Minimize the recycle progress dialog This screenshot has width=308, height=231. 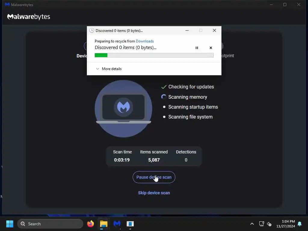pyautogui.click(x=187, y=30)
